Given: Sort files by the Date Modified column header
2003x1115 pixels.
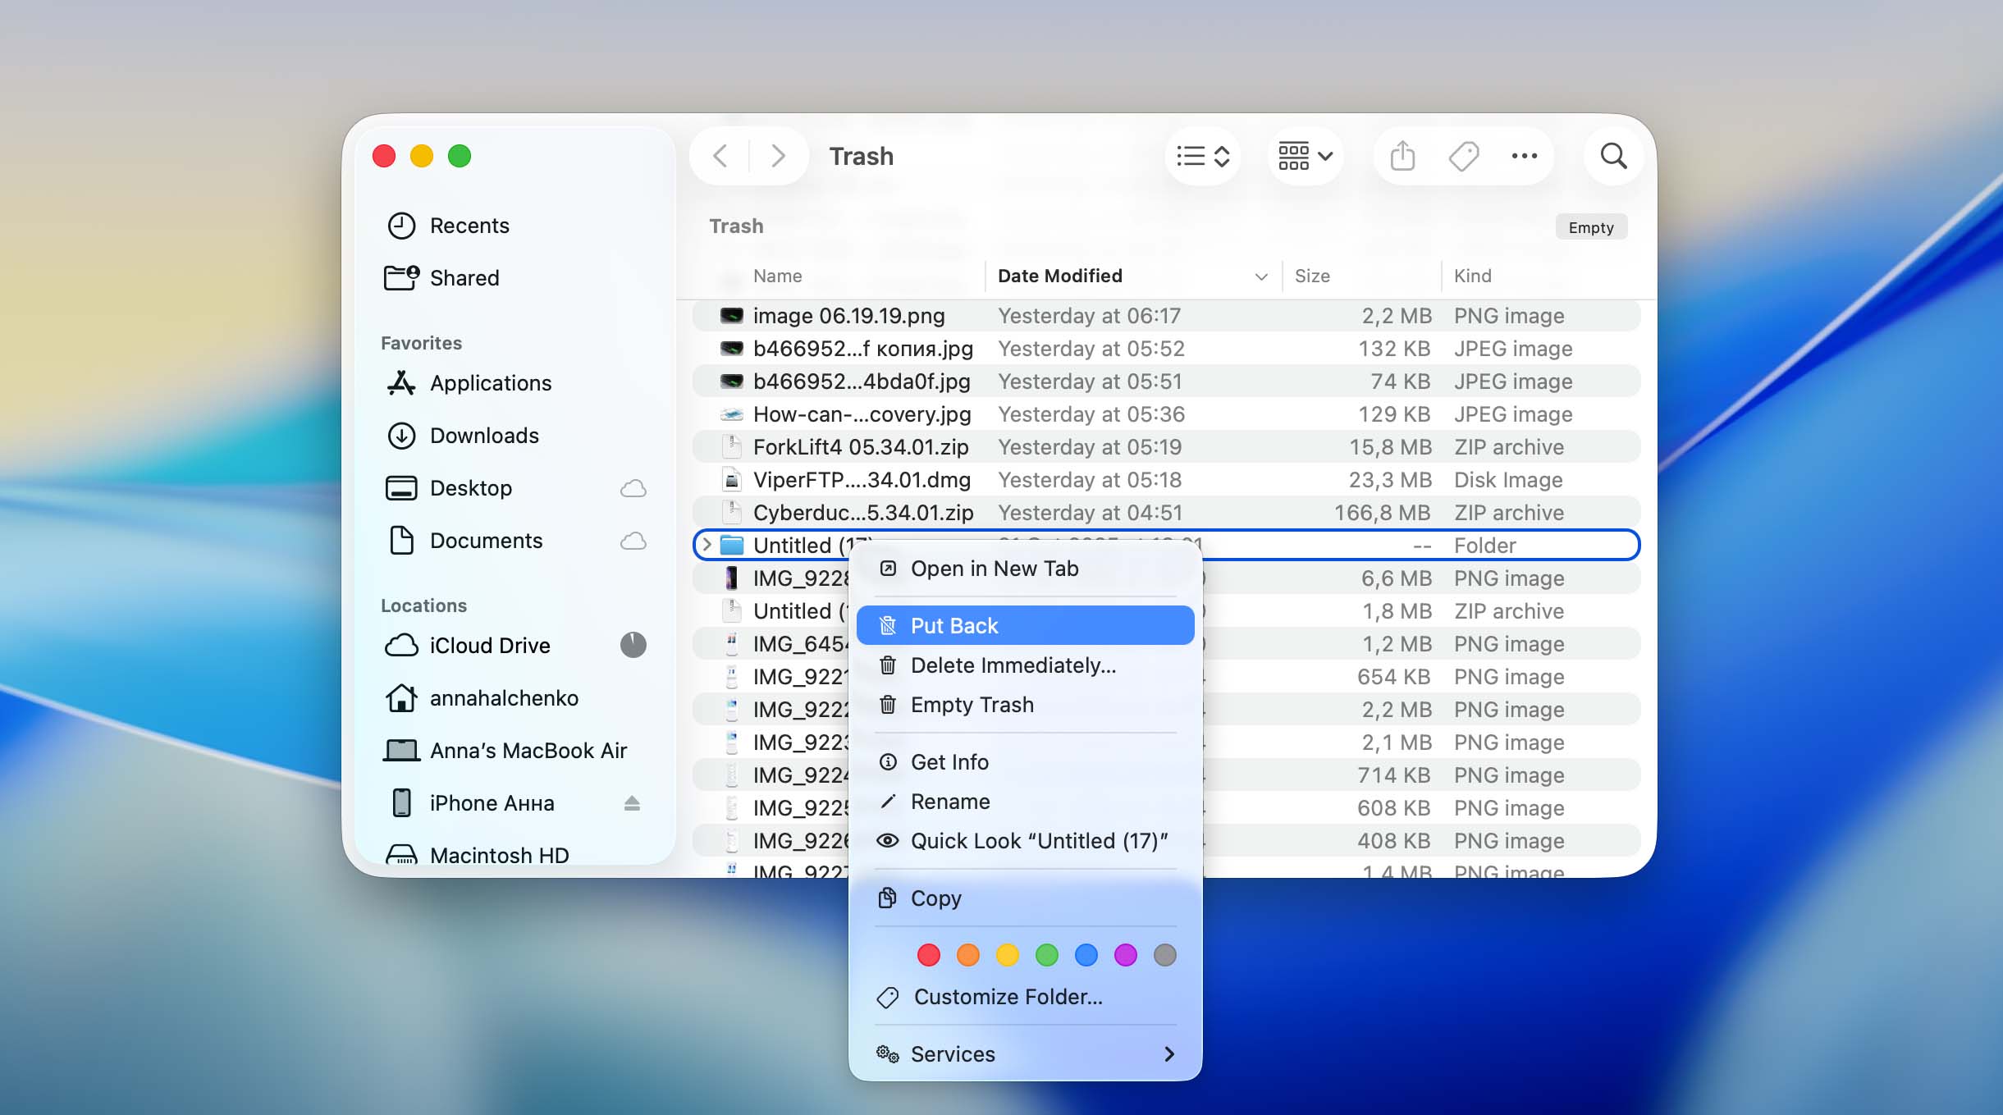Looking at the screenshot, I should click(x=1059, y=276).
